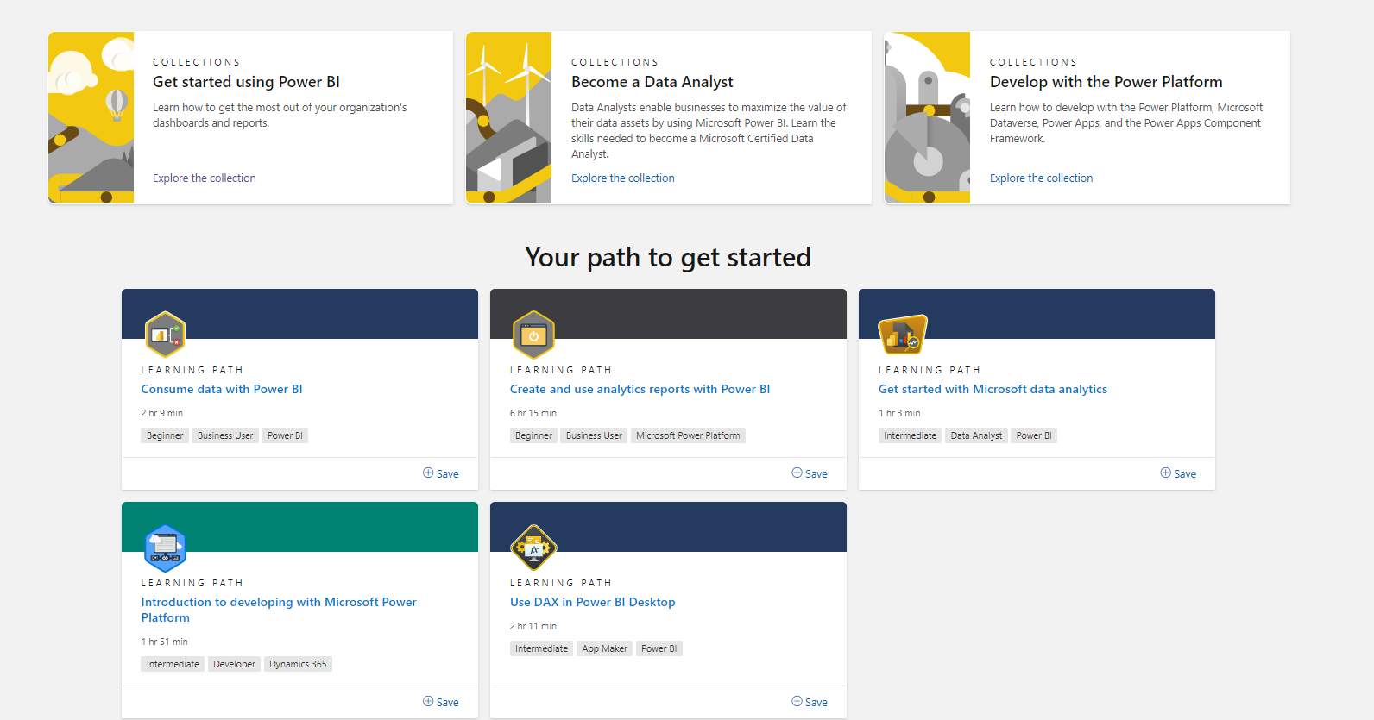
Task: Click the Consume data with Power BI badge icon
Action: click(166, 335)
